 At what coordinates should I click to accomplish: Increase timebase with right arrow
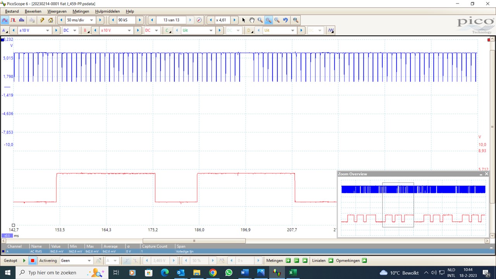[x=100, y=20]
